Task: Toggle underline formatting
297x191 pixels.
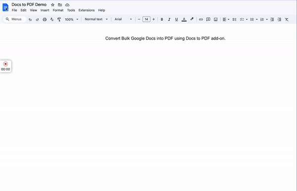Action: (176, 19)
